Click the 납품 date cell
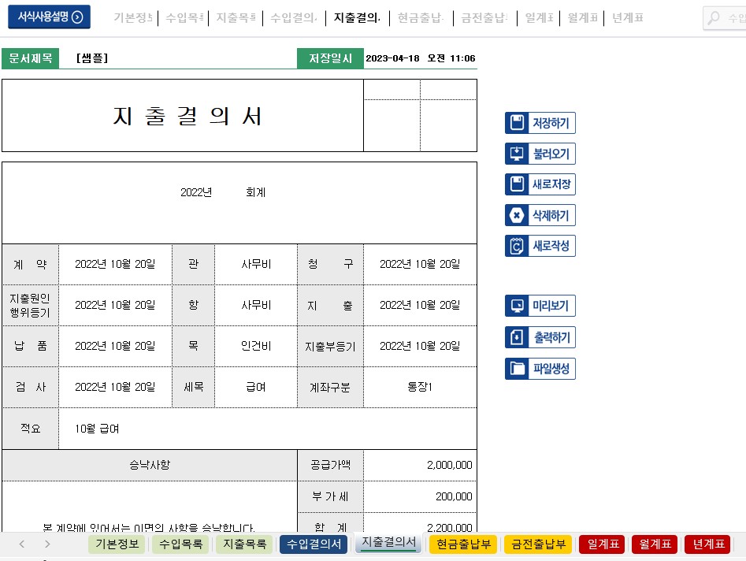Viewport: 746px width, 561px height. (115, 346)
